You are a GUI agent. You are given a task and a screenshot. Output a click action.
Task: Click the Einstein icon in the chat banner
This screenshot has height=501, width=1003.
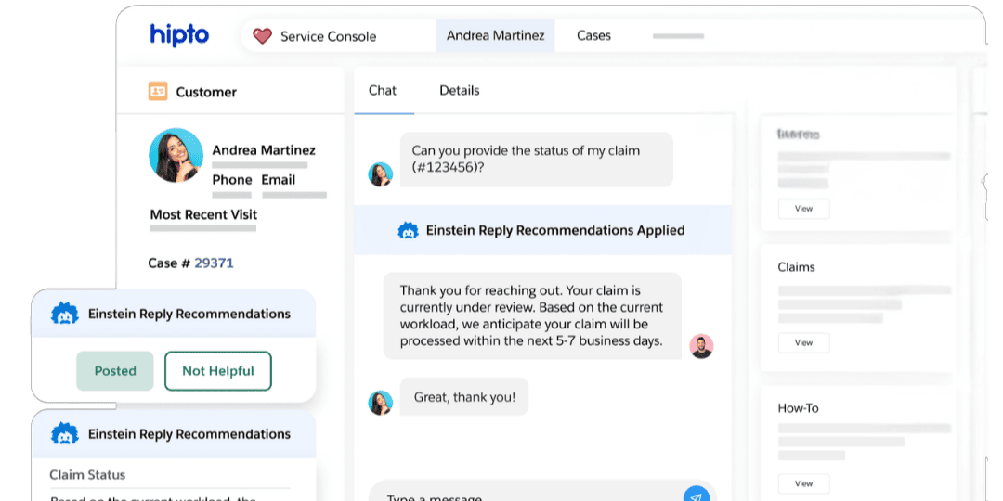(x=408, y=230)
